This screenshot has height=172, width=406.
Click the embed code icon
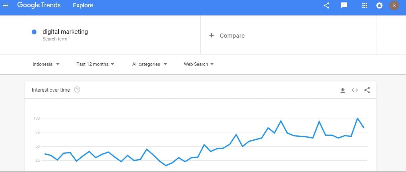[x=355, y=90]
